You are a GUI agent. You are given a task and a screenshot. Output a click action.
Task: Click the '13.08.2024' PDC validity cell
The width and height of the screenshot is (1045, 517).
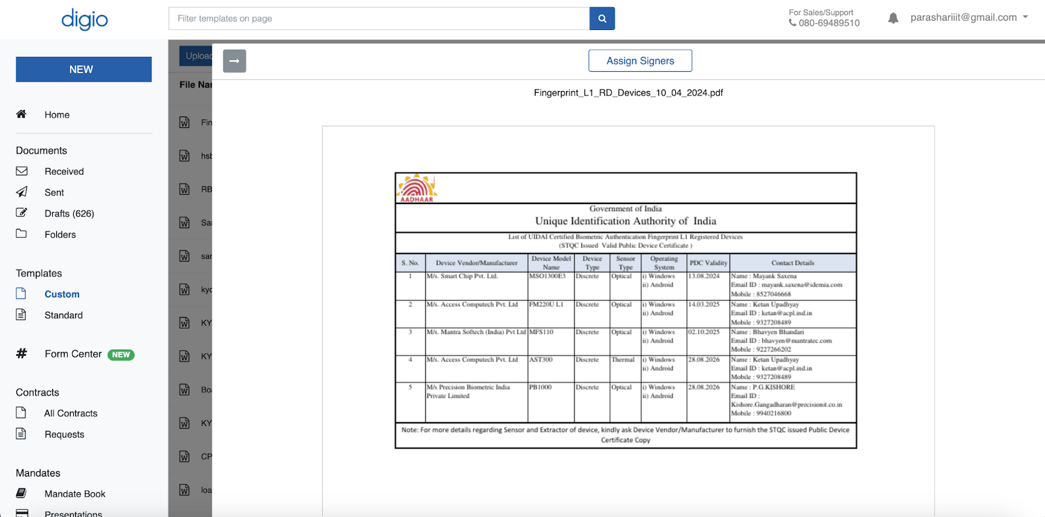pyautogui.click(x=708, y=286)
